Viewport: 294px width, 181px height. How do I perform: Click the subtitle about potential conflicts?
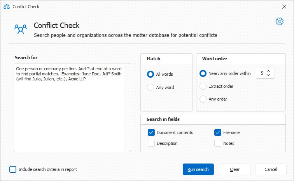tap(126, 35)
